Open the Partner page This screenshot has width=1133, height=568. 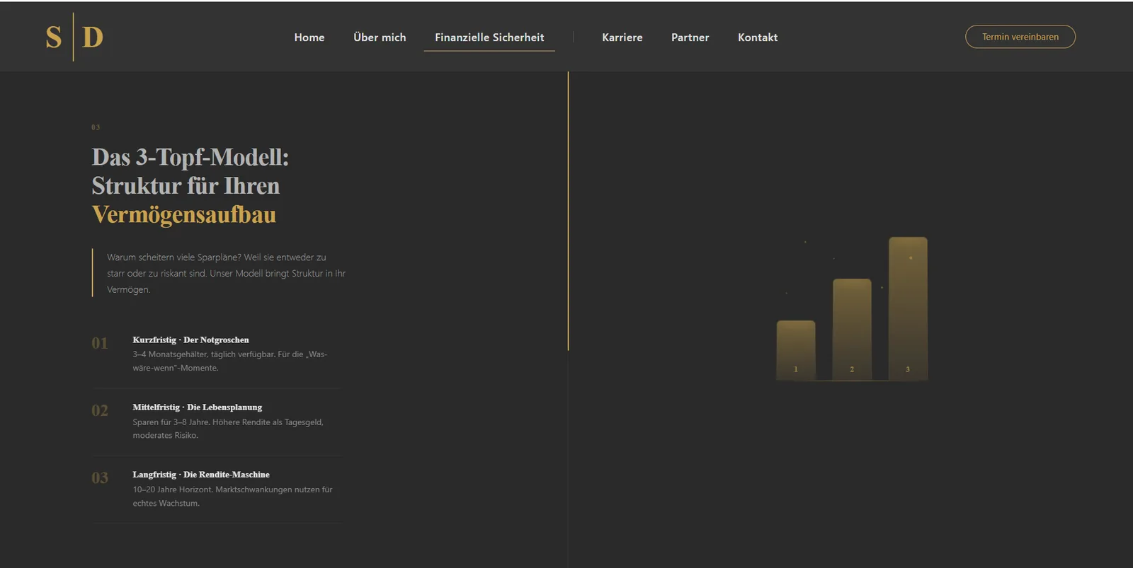tap(690, 37)
